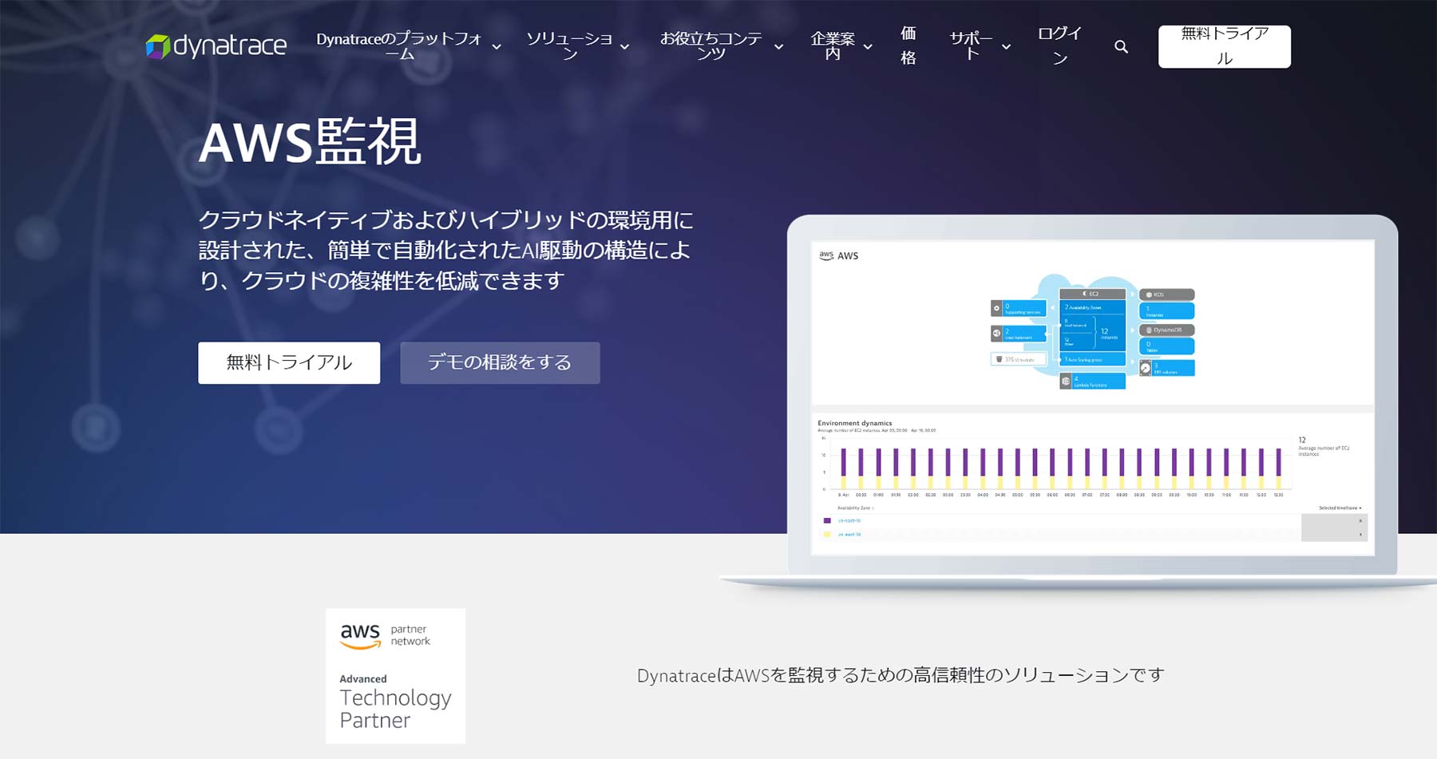
Task: Click the Advanced Technology Partner text
Action: 395,702
